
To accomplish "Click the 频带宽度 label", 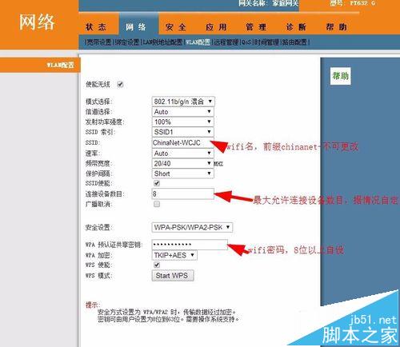I will (x=99, y=164).
